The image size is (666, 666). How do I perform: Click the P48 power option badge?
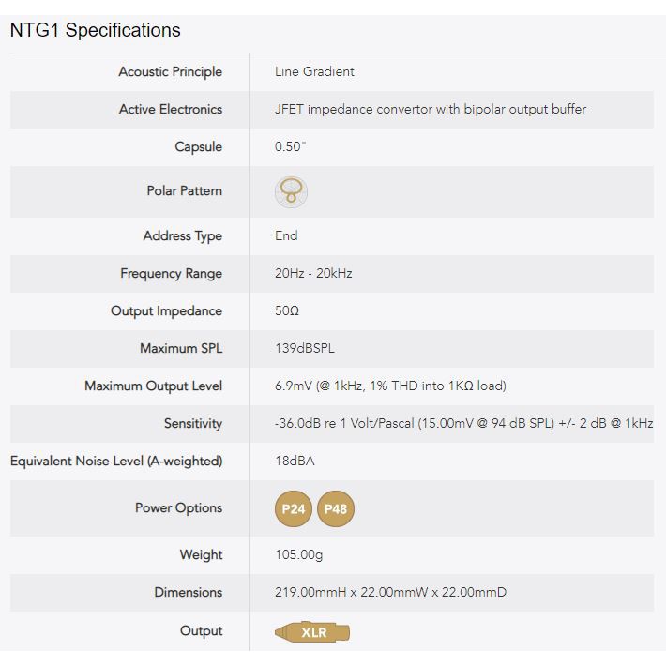pos(336,508)
